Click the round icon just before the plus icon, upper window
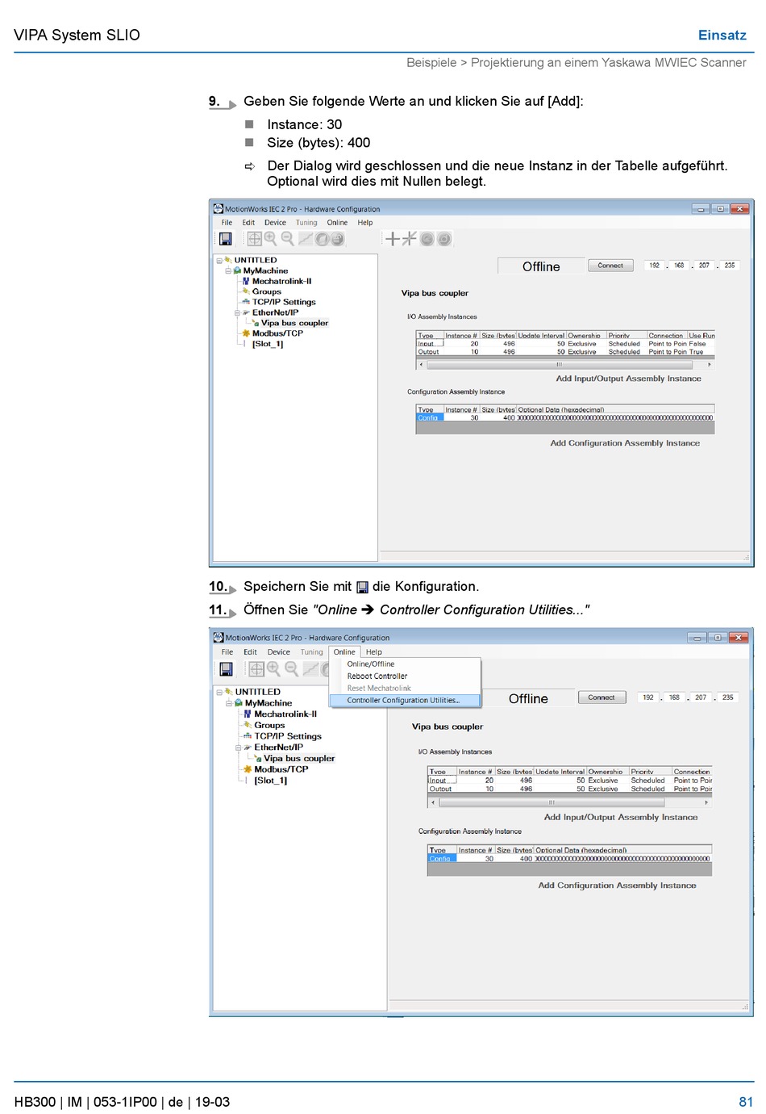The height and width of the screenshot is (1114, 766). pyautogui.click(x=338, y=239)
